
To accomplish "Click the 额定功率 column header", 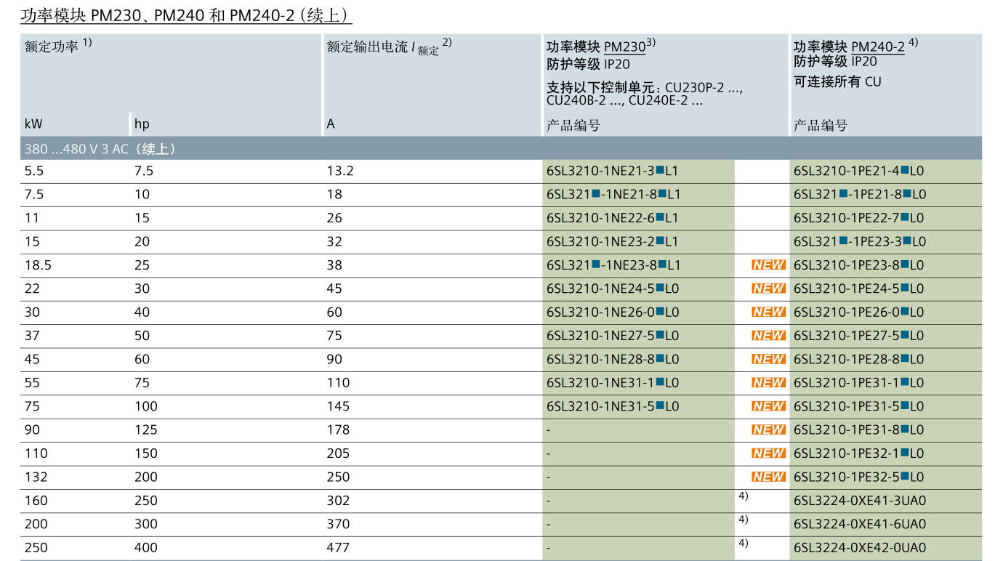I will coord(58,47).
